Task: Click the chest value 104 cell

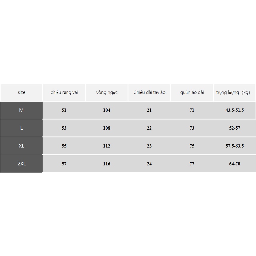Action: pyautogui.click(x=107, y=110)
